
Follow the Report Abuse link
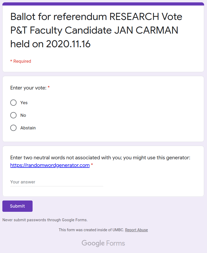coord(136,230)
